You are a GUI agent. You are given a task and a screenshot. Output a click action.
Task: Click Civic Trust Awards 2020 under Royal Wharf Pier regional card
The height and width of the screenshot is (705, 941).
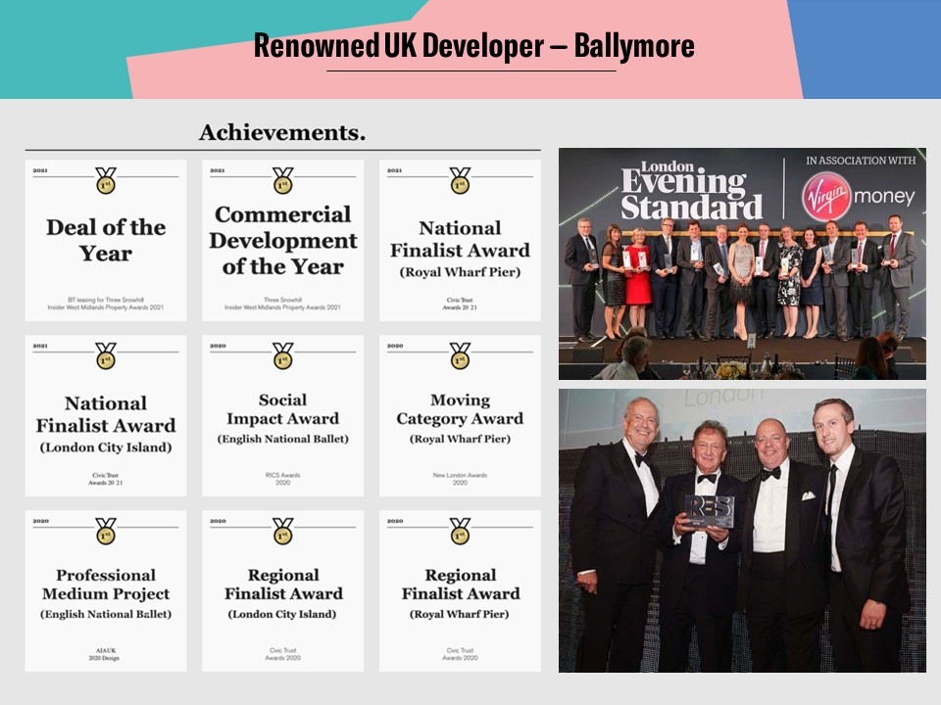click(461, 654)
